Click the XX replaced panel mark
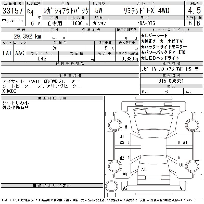204x204 pixels. [122, 143]
